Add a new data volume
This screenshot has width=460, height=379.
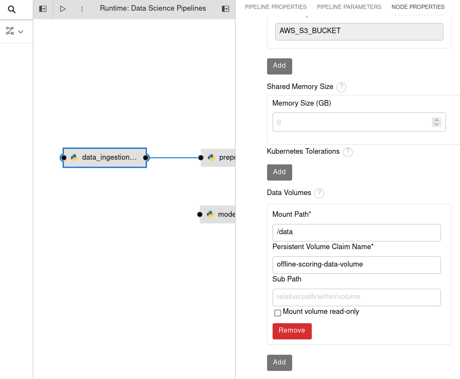point(279,362)
